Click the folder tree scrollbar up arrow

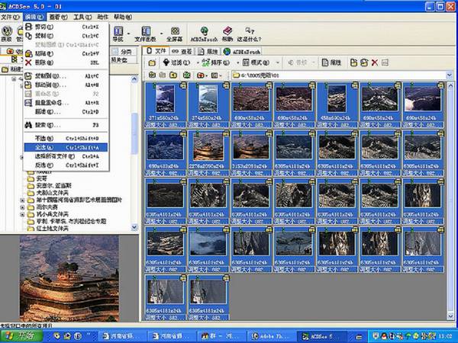(x=134, y=79)
